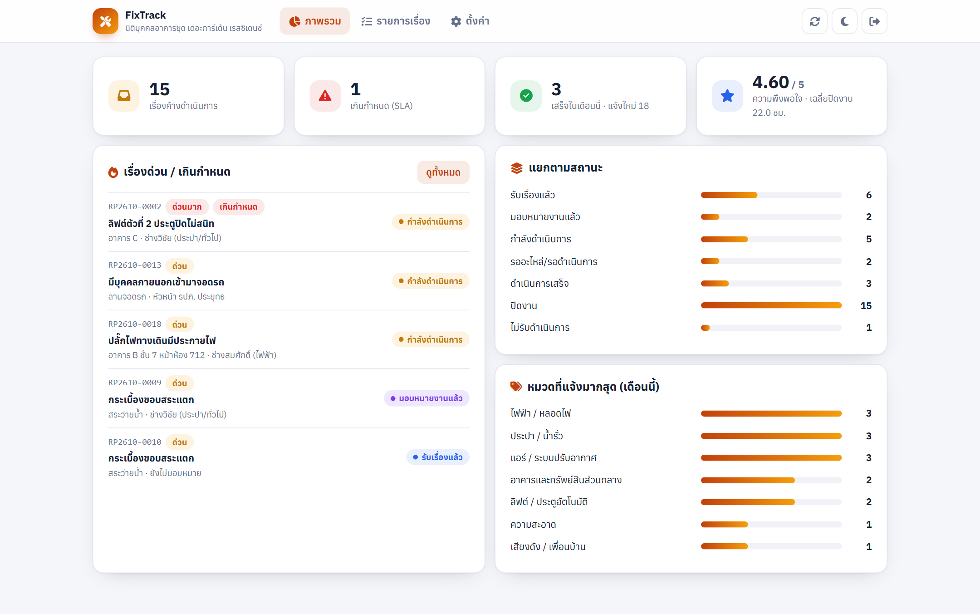980x614 pixels.
Task: Click the FixTrack wrench logo icon
Action: click(x=105, y=21)
